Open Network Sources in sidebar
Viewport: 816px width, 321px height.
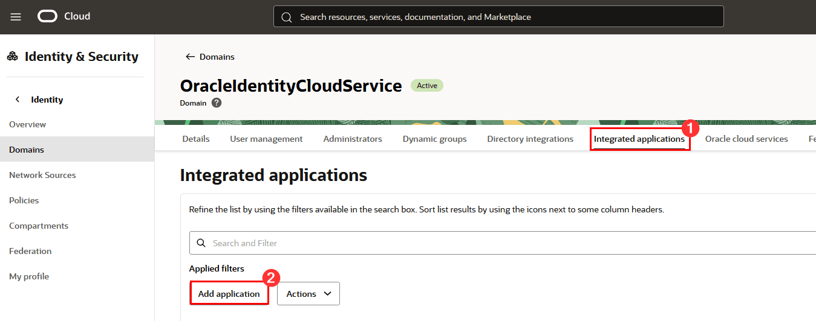click(x=42, y=175)
